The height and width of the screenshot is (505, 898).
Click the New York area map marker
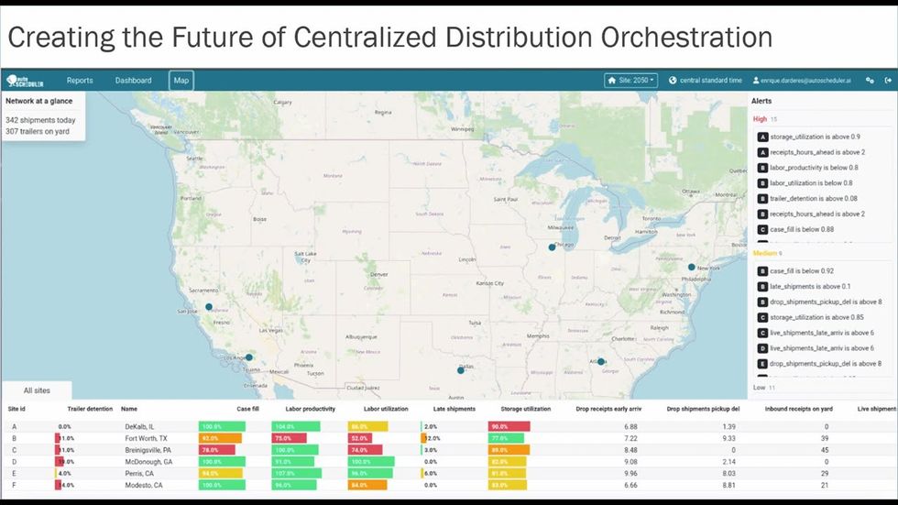[x=692, y=267]
